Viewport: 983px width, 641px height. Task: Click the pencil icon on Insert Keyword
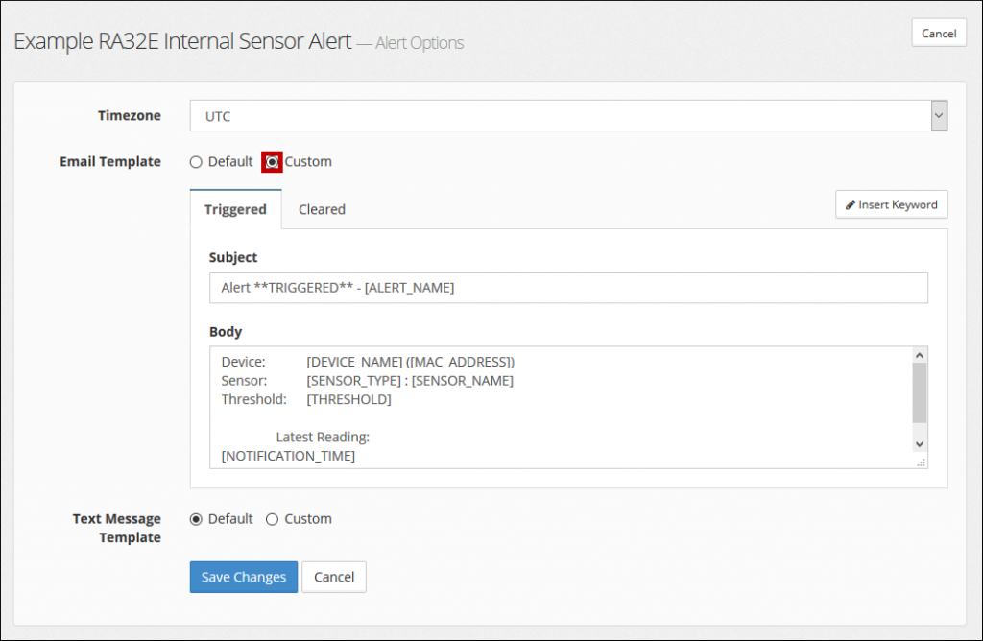coord(851,204)
